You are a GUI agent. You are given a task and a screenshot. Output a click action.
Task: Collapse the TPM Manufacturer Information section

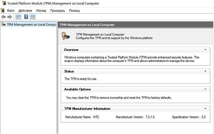pos(205,109)
